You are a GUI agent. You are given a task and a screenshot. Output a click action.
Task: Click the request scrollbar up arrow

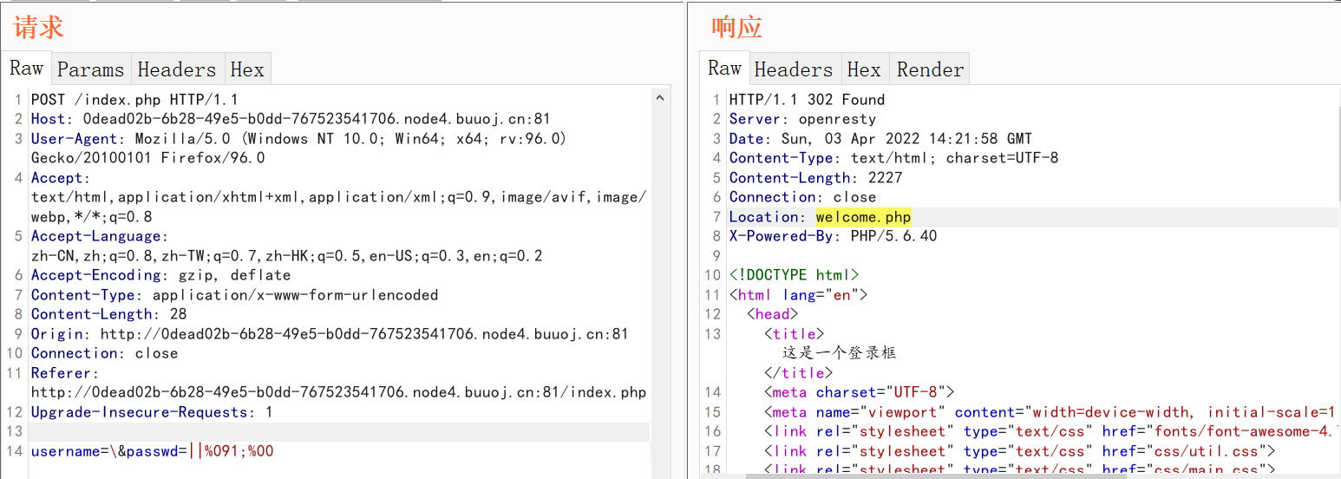659,99
